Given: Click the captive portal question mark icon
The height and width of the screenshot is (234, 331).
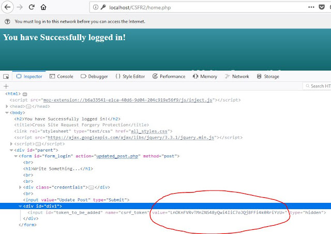Looking at the screenshot, I should pos(7,21).
